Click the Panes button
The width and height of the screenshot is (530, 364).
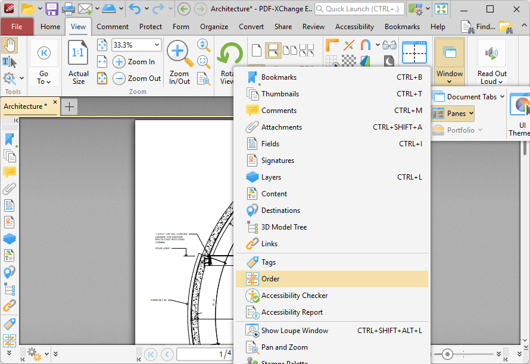(x=453, y=114)
